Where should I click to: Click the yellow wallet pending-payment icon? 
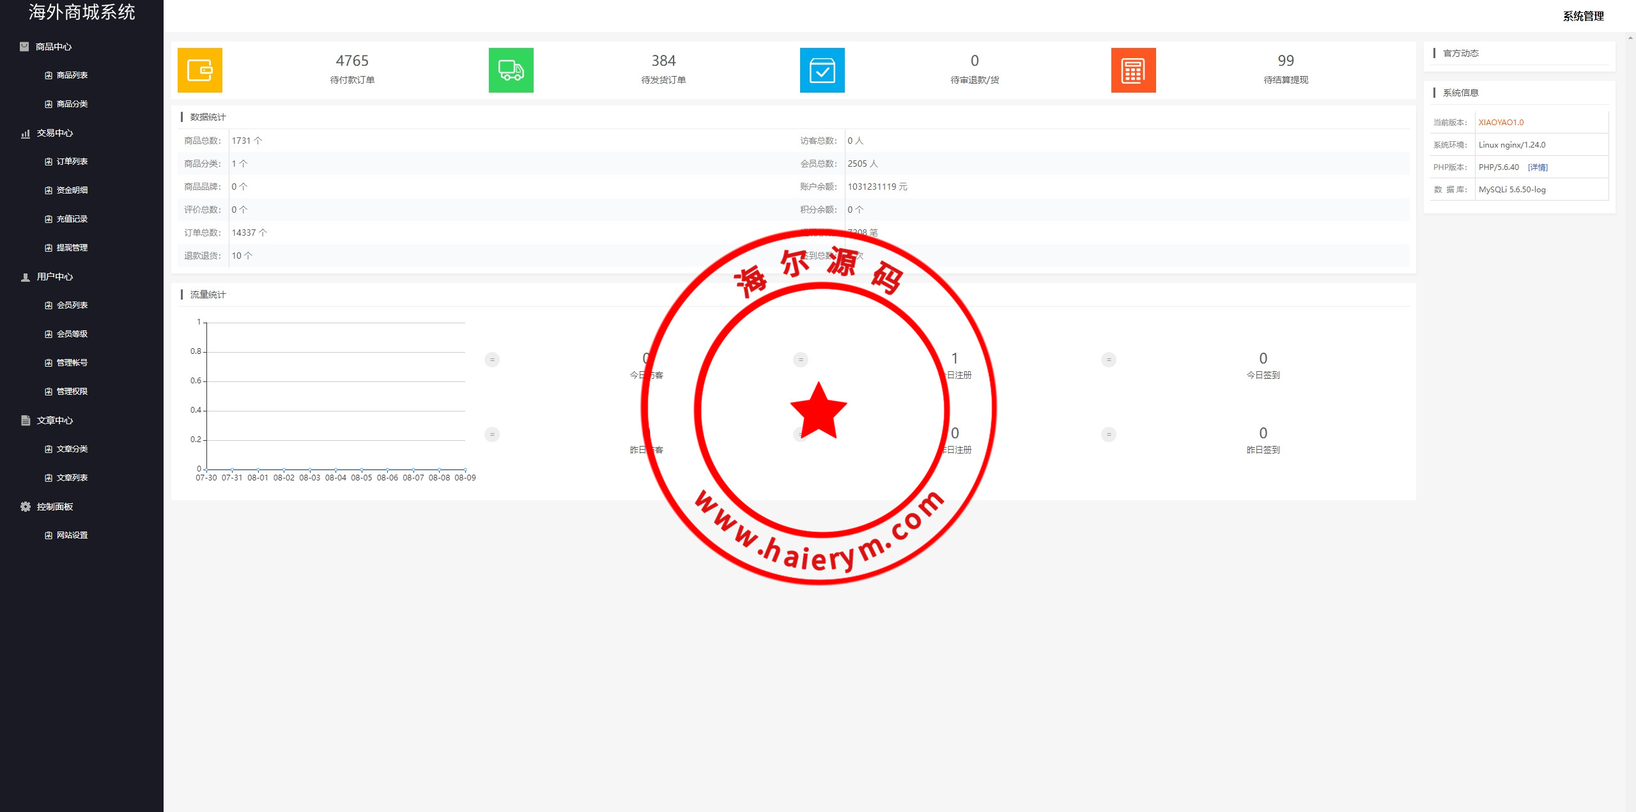pos(200,70)
